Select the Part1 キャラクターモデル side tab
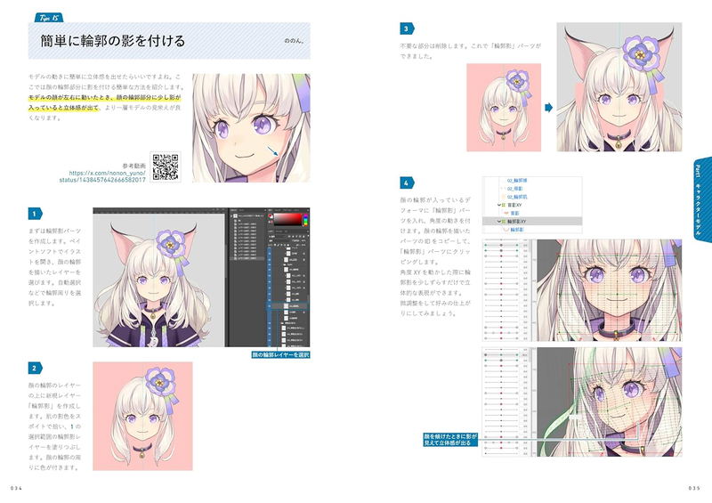Image resolution: width=712 pixels, height=503 pixels. coord(702,199)
